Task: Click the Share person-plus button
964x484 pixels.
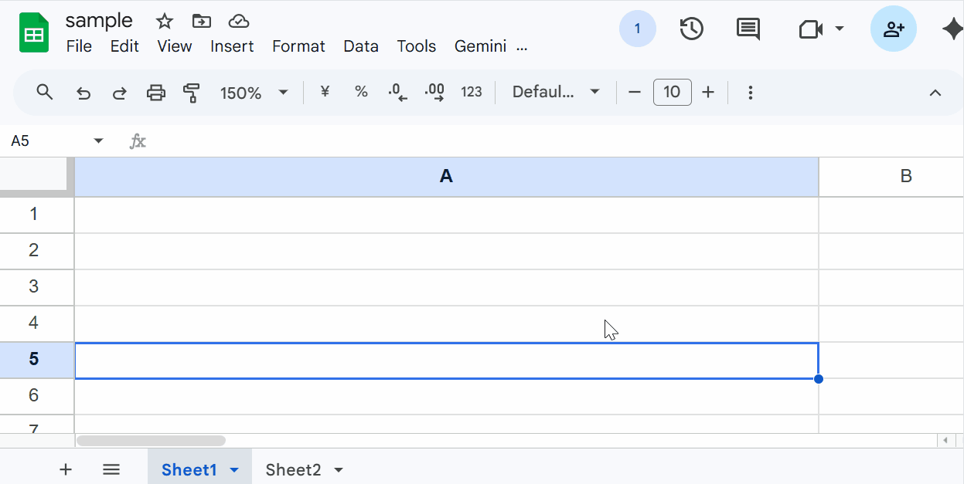Action: point(893,29)
